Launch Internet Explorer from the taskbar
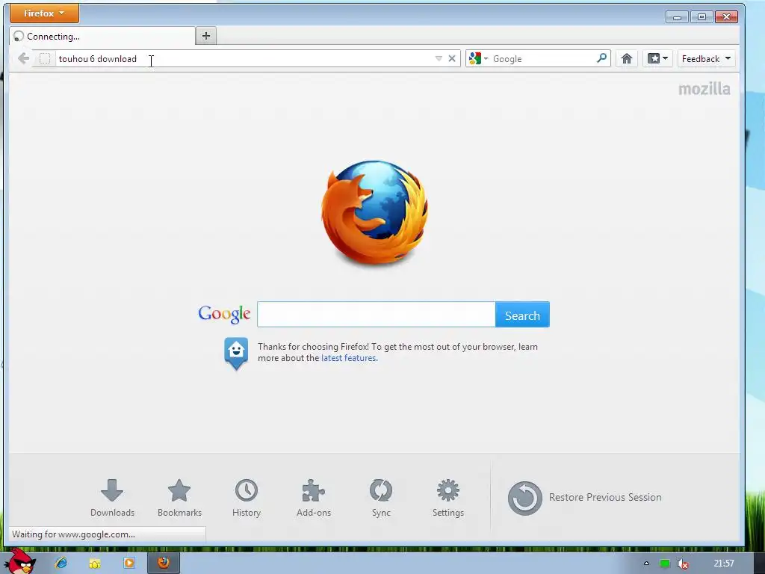This screenshot has width=765, height=574. (61, 563)
